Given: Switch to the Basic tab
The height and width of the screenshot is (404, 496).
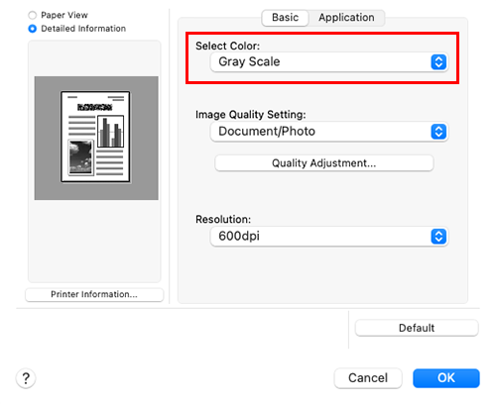Looking at the screenshot, I should (x=285, y=18).
